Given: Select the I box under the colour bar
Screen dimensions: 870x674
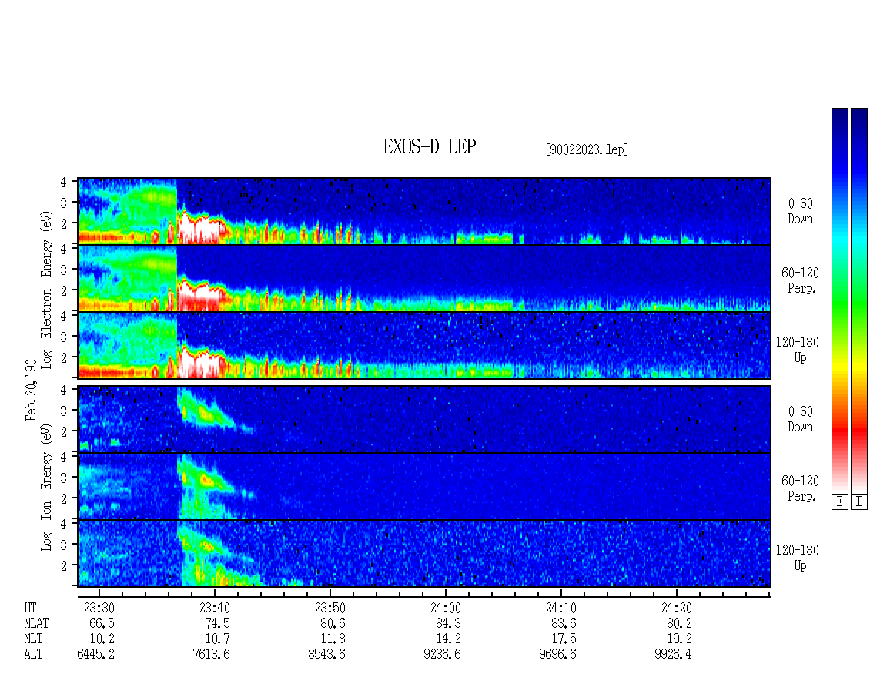Looking at the screenshot, I should coord(859,502).
